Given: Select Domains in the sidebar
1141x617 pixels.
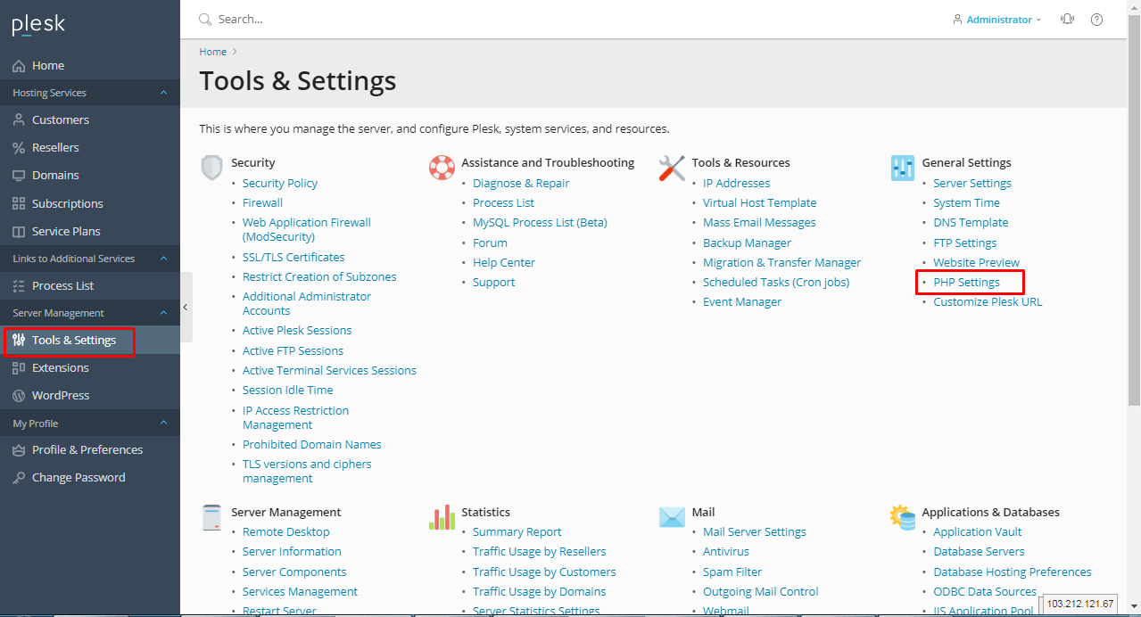Looking at the screenshot, I should pos(90,176).
